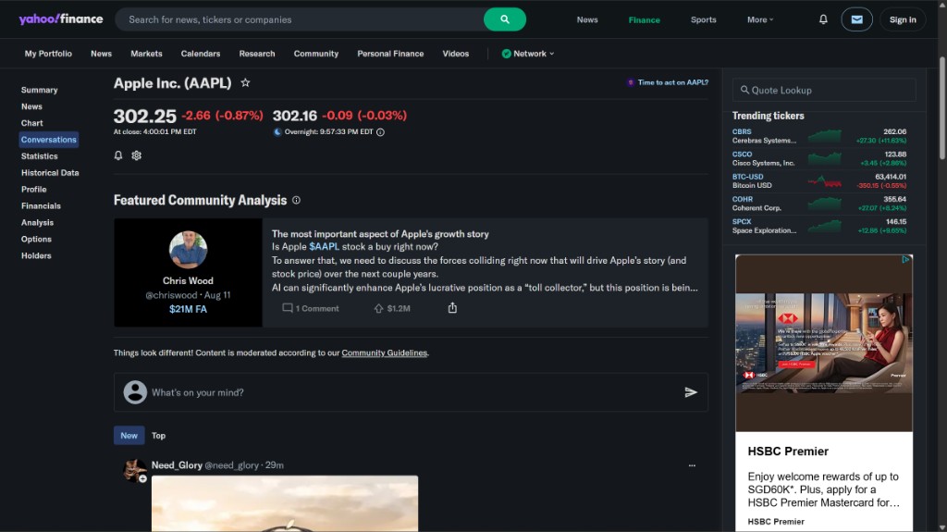The width and height of the screenshot is (947, 532).
Task: Select Conversations in left sidebar
Action: (48, 140)
